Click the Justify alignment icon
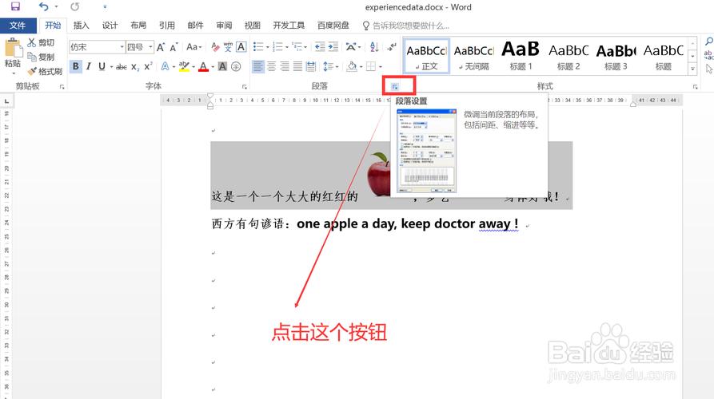The image size is (714, 399). tap(297, 66)
